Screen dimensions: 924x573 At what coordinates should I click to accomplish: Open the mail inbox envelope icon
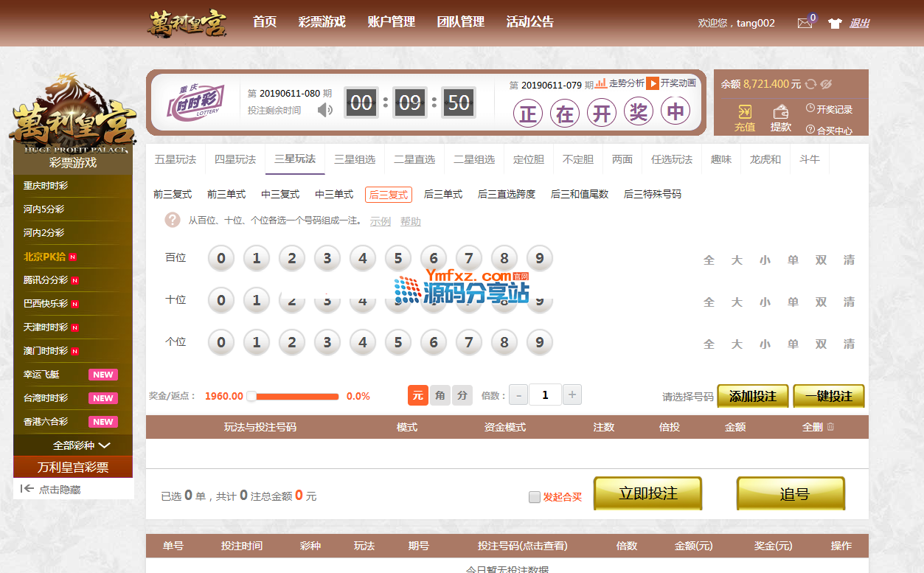(x=805, y=23)
